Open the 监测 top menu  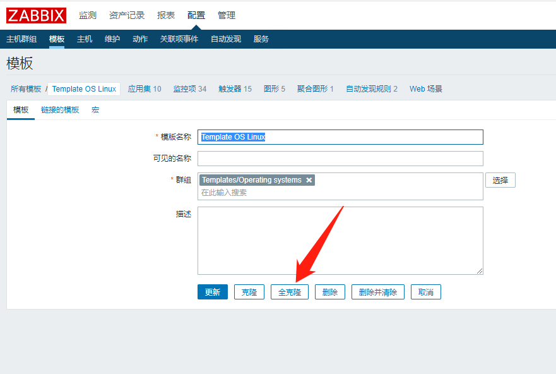pyautogui.click(x=88, y=15)
